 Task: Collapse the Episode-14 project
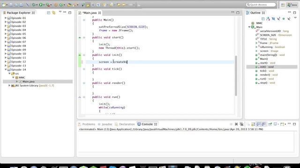click(x=6, y=70)
